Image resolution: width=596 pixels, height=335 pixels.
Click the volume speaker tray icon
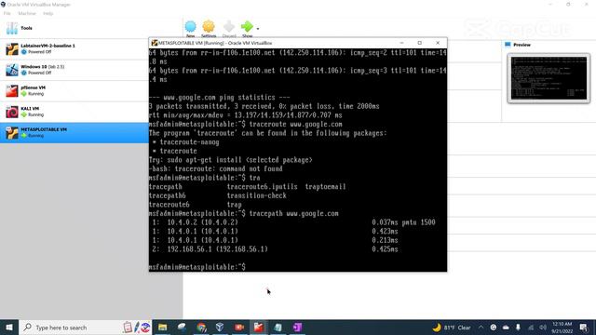click(543, 328)
